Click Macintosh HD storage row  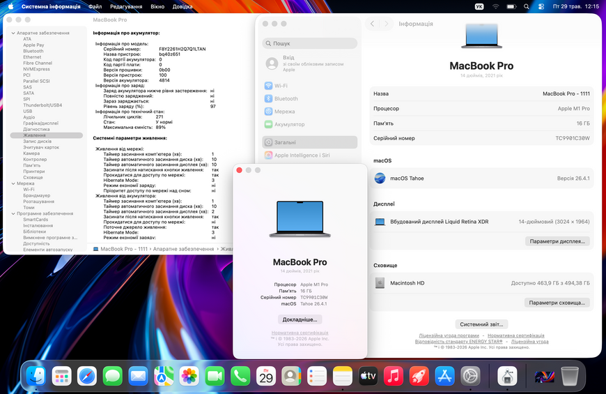click(x=481, y=283)
